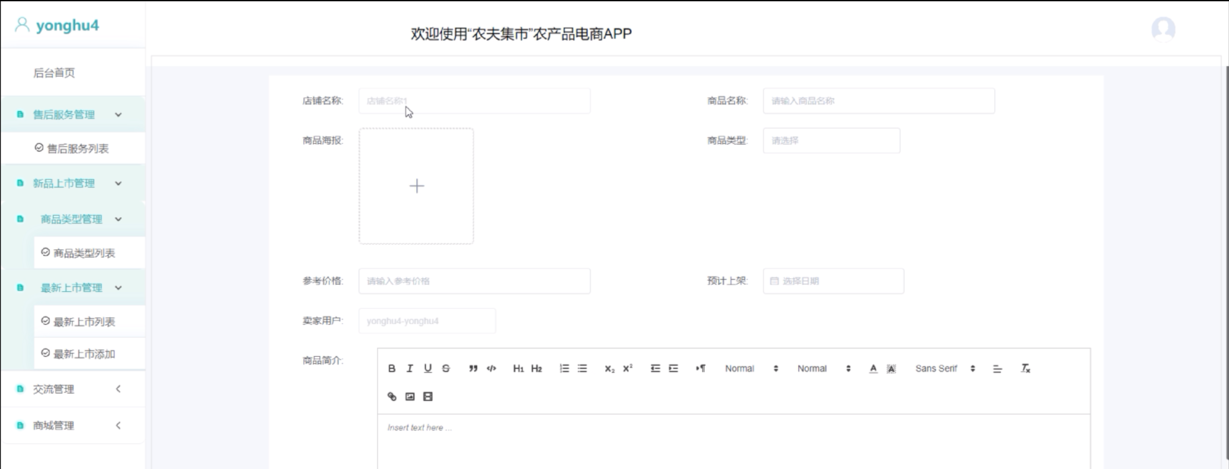Screen dimensions: 1229x469
Task: Click the 预计上架 date picker field
Action: [x=833, y=281]
